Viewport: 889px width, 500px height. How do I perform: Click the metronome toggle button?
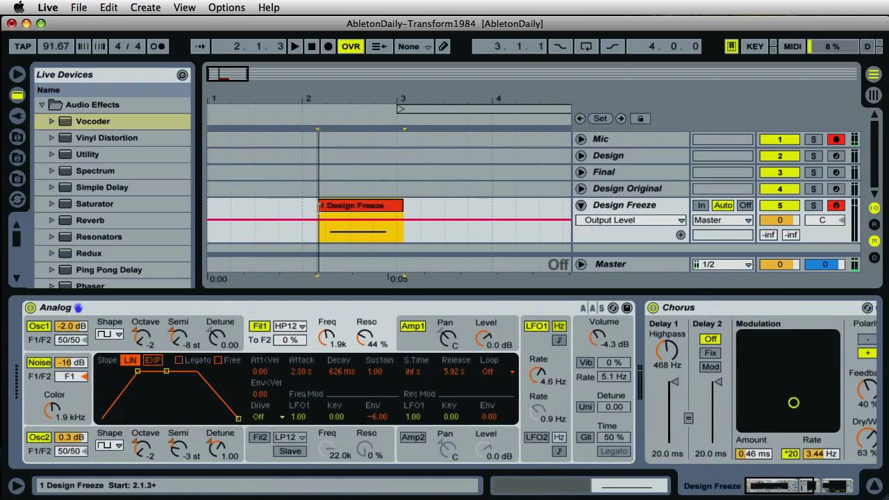pyautogui.click(x=158, y=47)
